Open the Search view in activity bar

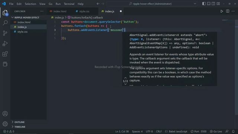(5, 23)
